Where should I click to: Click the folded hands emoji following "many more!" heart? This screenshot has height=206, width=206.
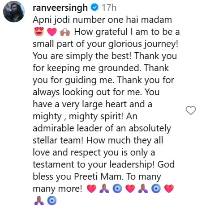click(104, 189)
